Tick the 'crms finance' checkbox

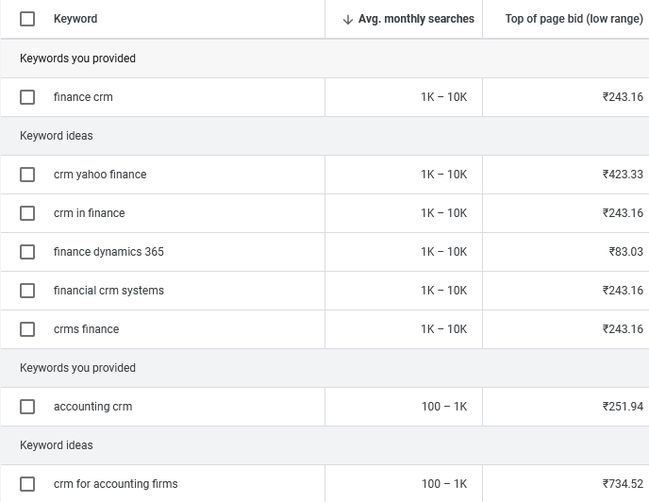27,329
